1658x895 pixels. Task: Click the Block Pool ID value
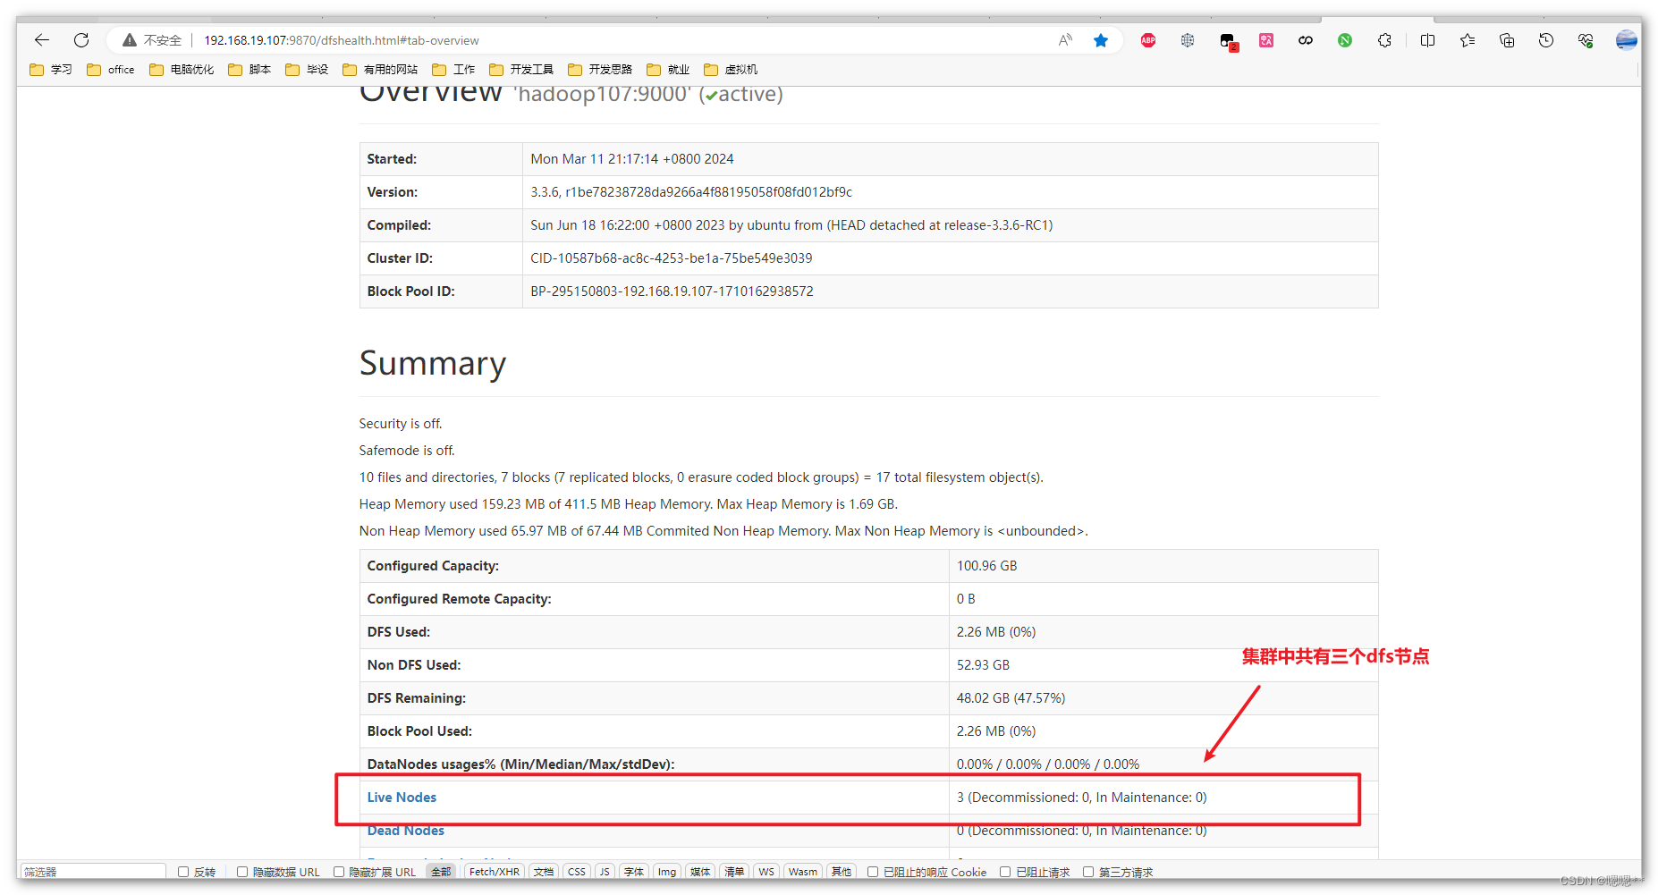672,291
